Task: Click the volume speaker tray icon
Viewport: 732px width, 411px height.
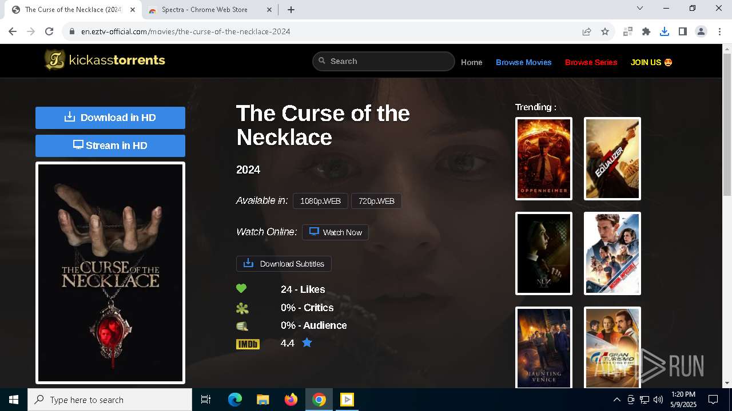Action: click(658, 400)
